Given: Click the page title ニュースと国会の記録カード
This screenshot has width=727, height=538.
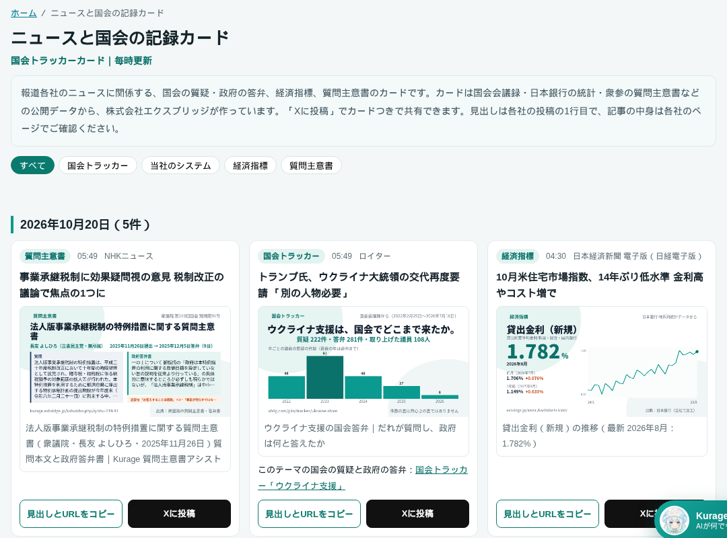Looking at the screenshot, I should 120,38.
